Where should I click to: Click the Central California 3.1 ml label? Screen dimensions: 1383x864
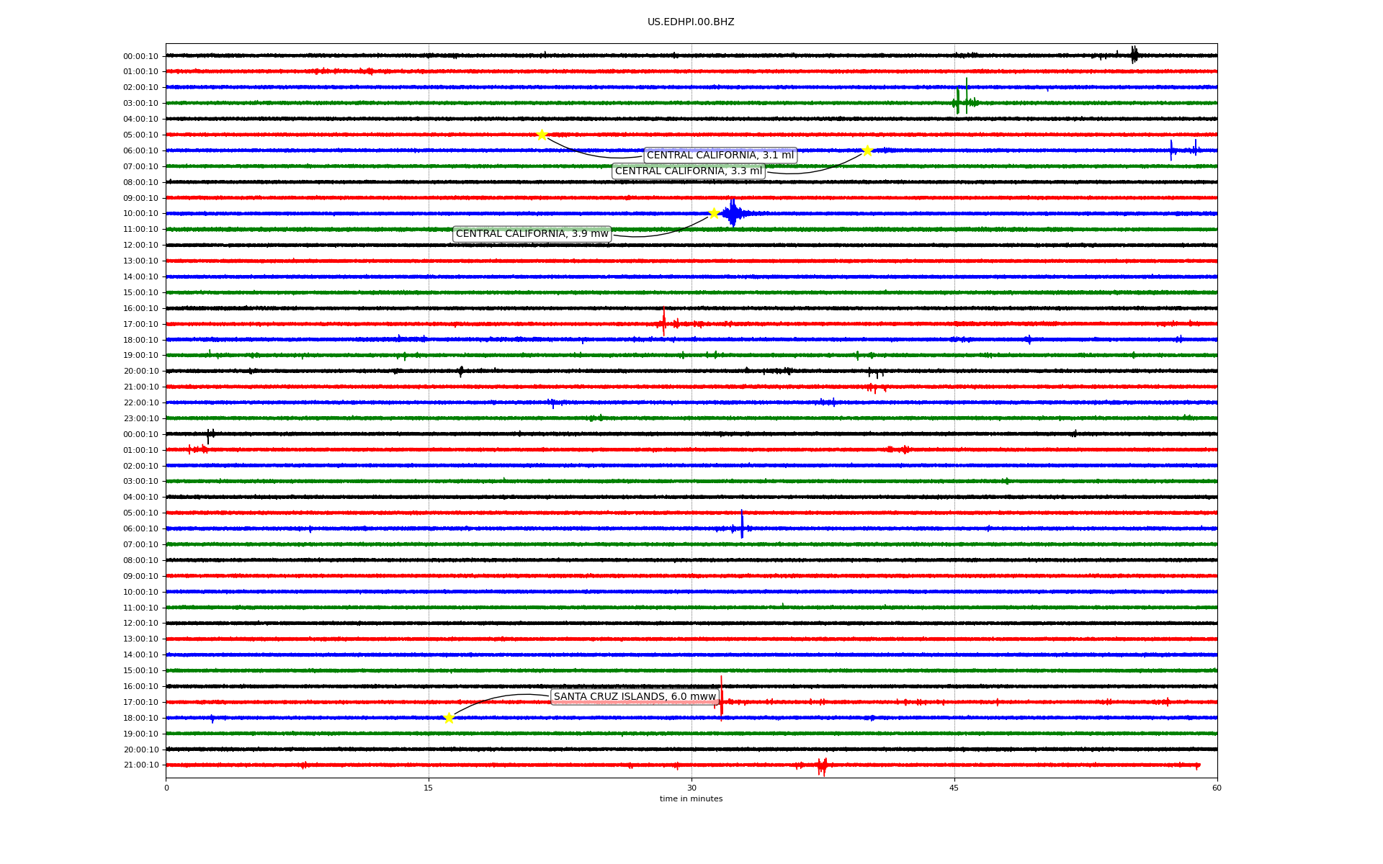pyautogui.click(x=720, y=156)
